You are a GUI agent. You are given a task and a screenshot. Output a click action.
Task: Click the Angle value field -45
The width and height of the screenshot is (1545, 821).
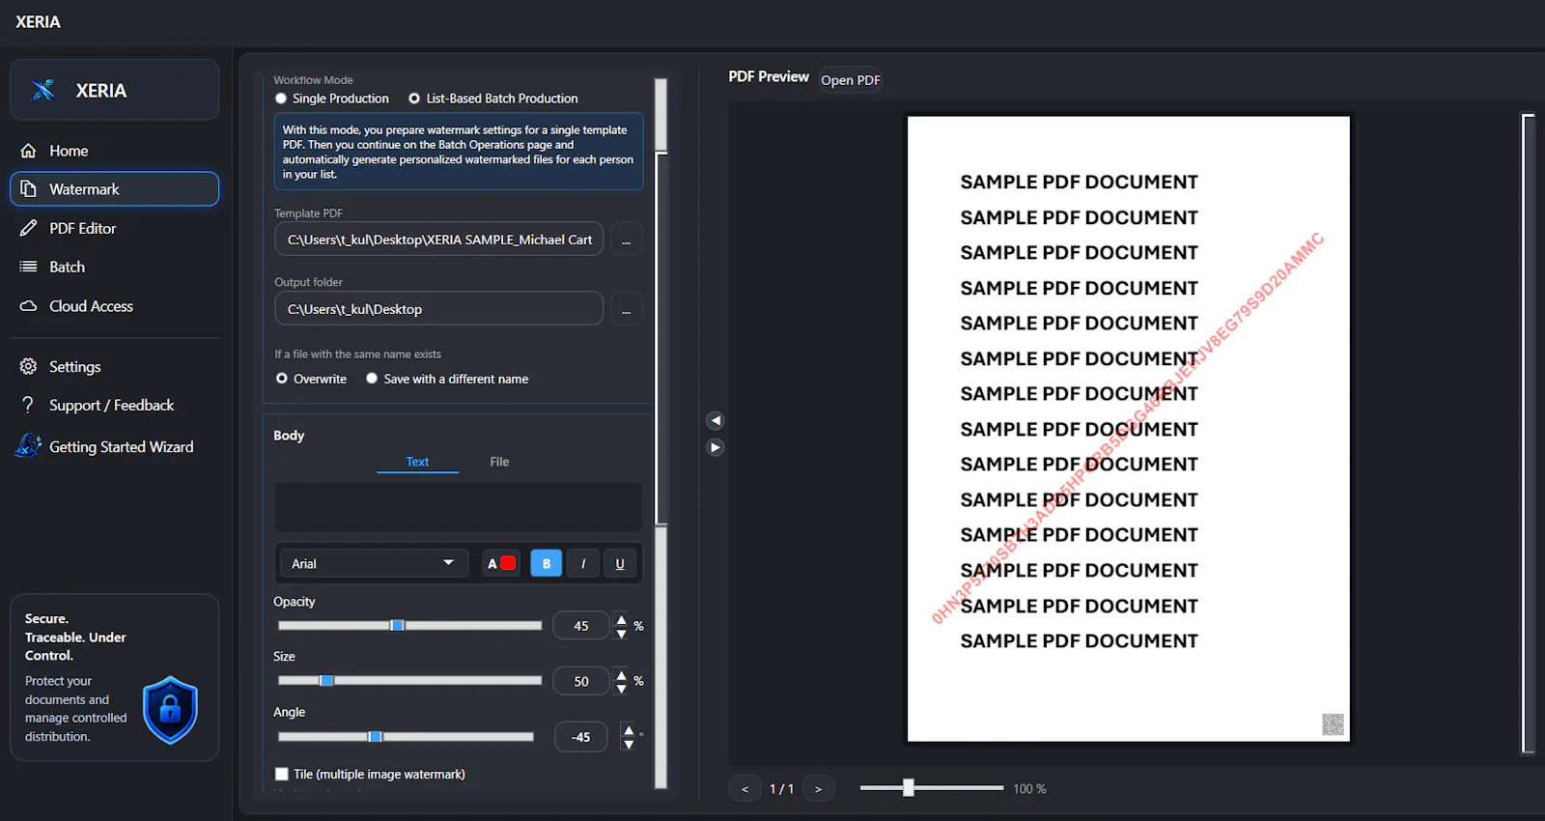[581, 737]
